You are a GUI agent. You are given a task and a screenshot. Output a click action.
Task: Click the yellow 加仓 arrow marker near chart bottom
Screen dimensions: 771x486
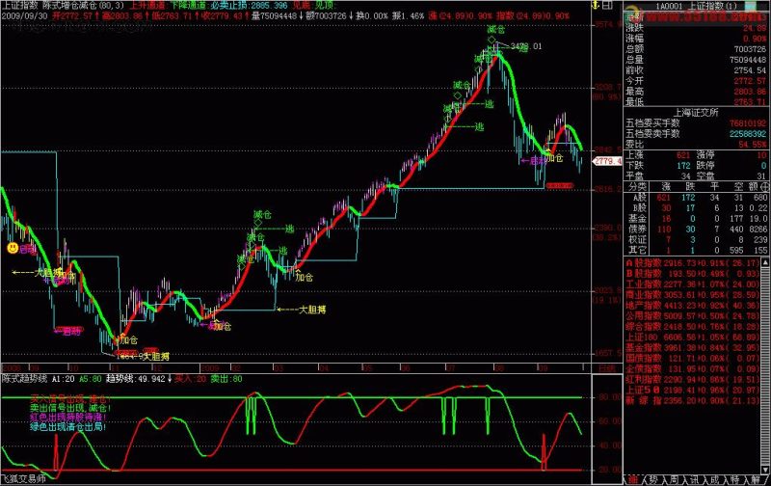(128, 339)
